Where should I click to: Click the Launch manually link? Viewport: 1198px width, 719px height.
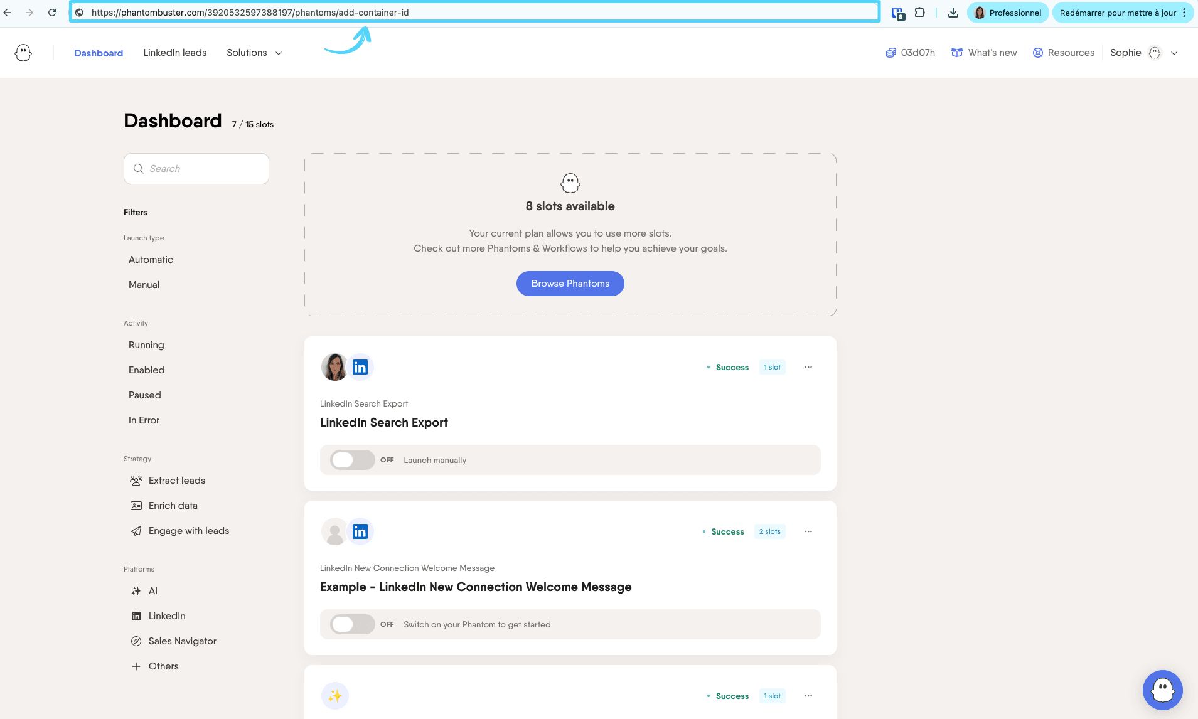449,460
